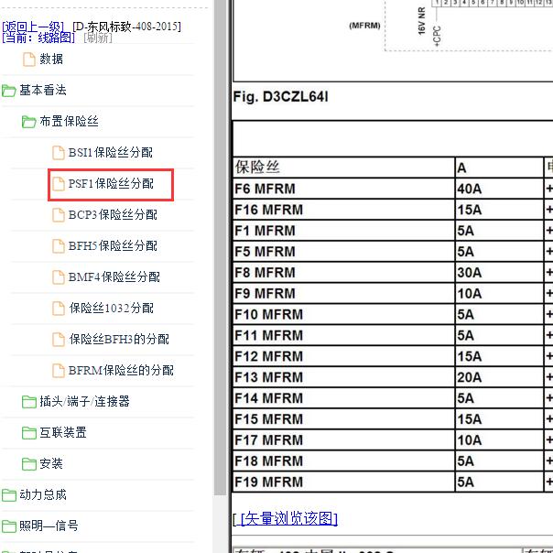Image resolution: width=553 pixels, height=553 pixels.
Task: Open 保险丝BFH3的分配 page
Action: [x=119, y=339]
